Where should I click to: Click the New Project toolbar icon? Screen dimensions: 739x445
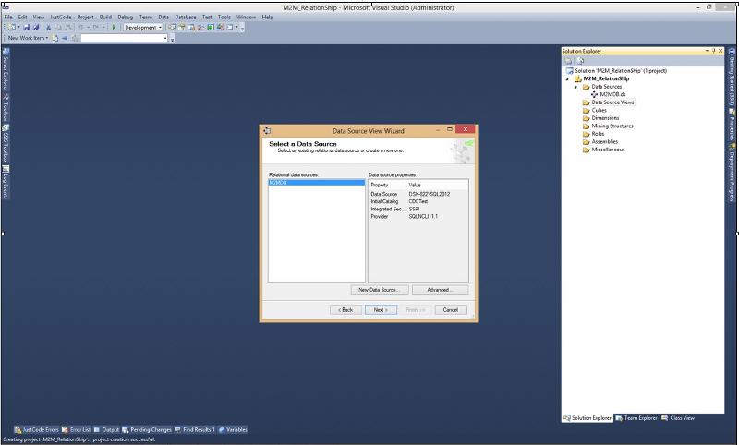tap(12, 28)
